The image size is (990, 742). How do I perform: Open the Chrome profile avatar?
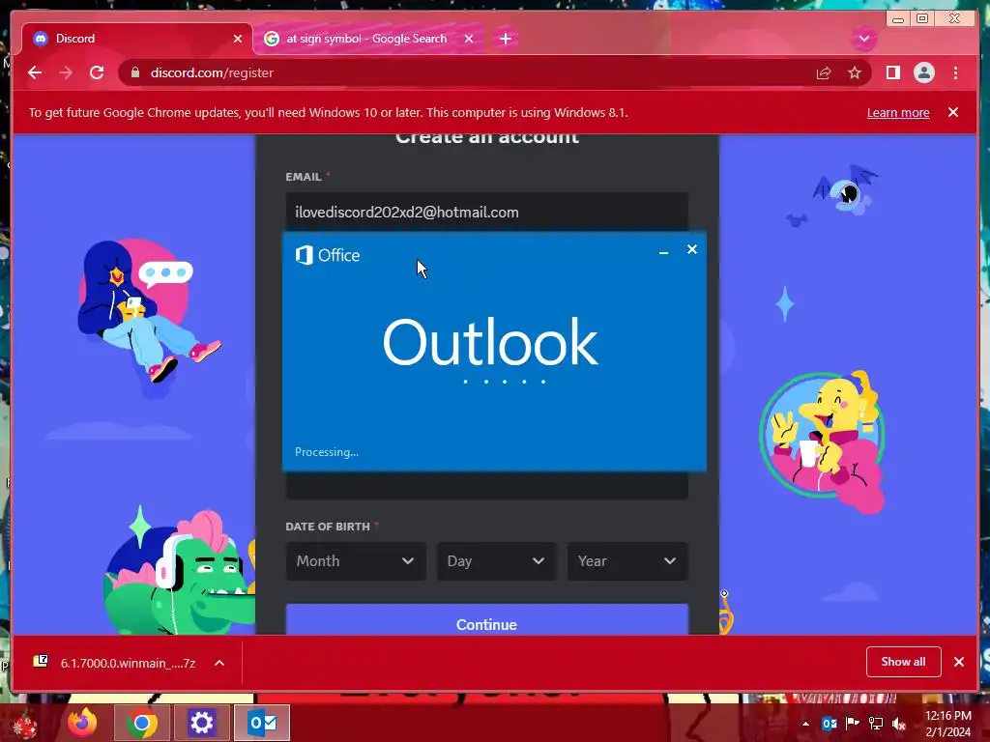pyautogui.click(x=923, y=72)
